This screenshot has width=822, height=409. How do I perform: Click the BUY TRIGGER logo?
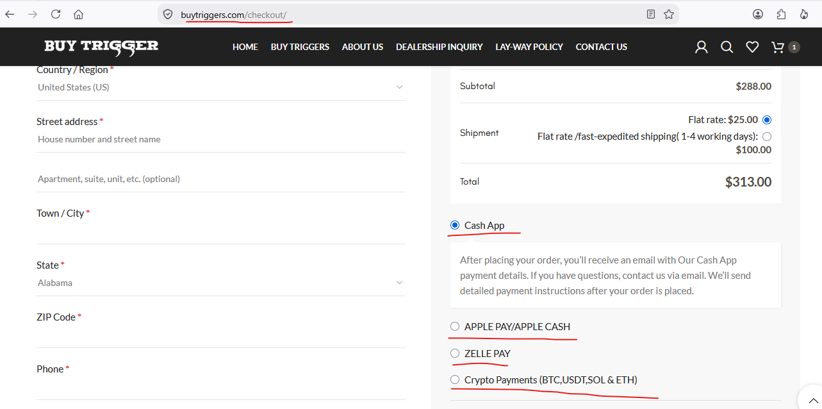click(101, 47)
